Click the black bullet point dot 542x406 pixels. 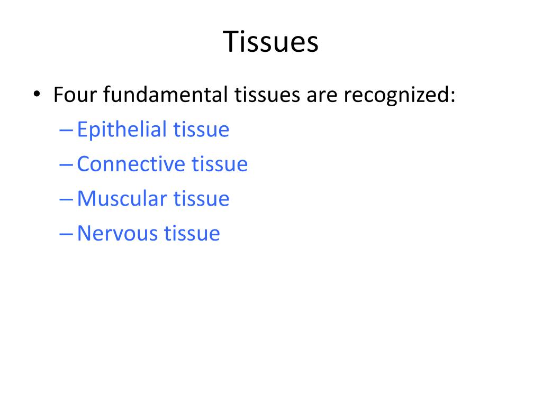(x=37, y=94)
